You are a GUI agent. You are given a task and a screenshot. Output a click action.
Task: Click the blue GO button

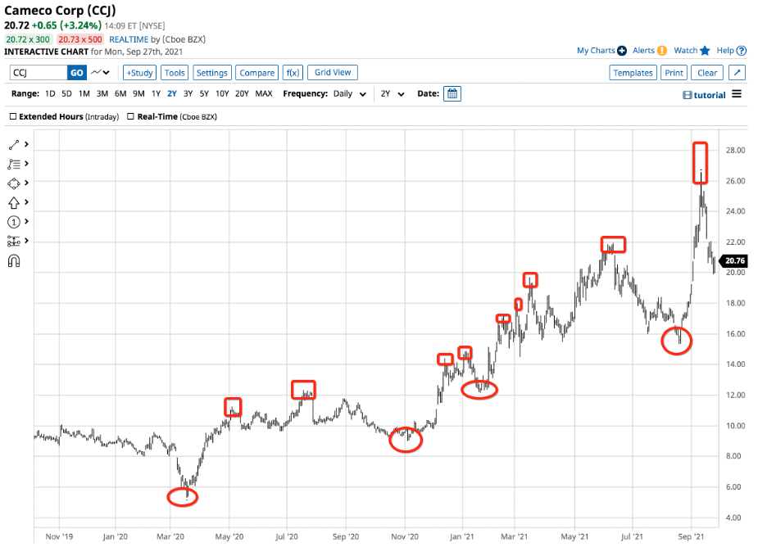tap(77, 72)
